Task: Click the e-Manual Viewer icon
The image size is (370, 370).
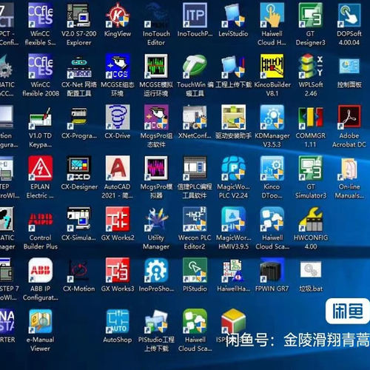Action: click(x=41, y=321)
